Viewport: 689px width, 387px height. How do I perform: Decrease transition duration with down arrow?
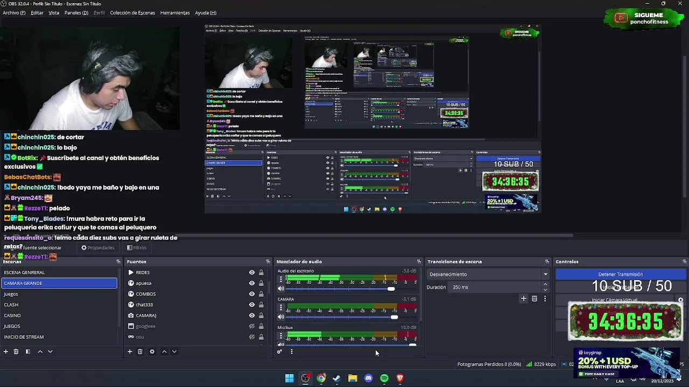pos(545,290)
